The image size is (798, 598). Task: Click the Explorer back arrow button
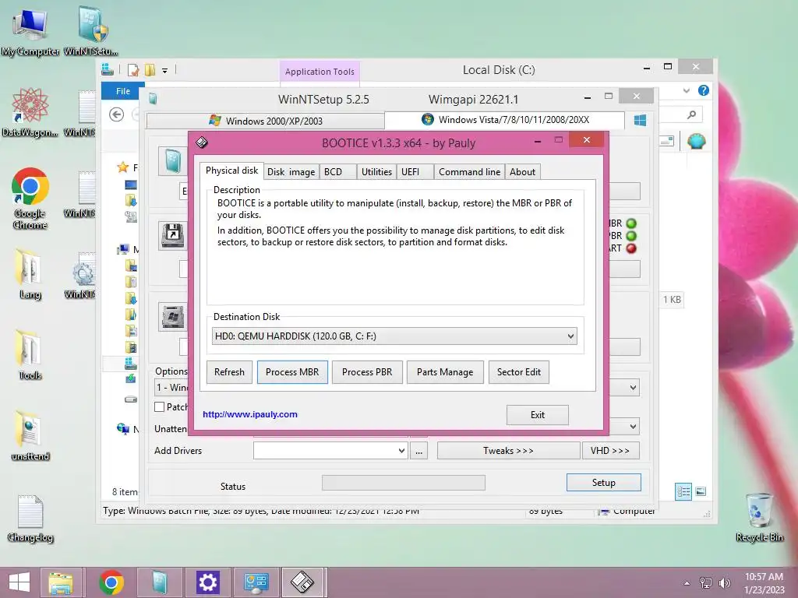pos(117,114)
